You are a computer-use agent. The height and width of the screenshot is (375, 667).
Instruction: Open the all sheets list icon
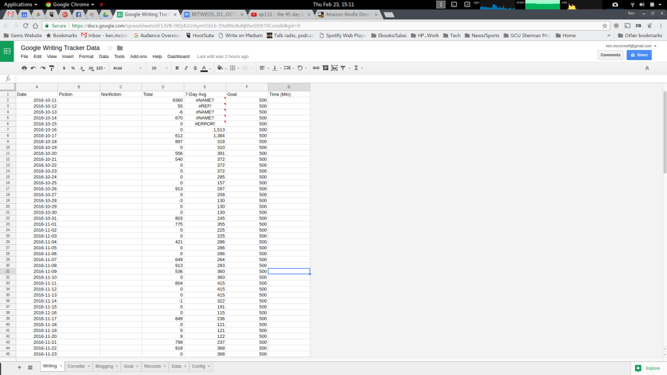[30, 367]
